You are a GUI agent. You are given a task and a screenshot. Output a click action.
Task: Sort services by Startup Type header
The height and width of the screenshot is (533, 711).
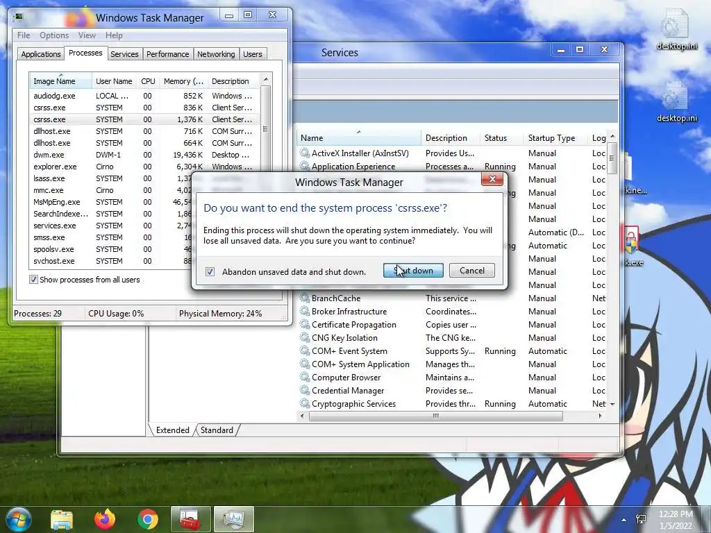tap(556, 138)
